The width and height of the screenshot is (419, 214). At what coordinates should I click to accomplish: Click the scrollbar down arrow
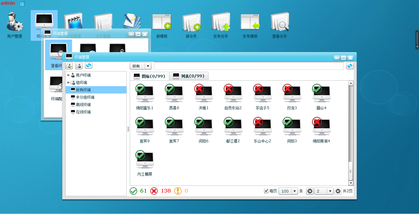coord(351,183)
